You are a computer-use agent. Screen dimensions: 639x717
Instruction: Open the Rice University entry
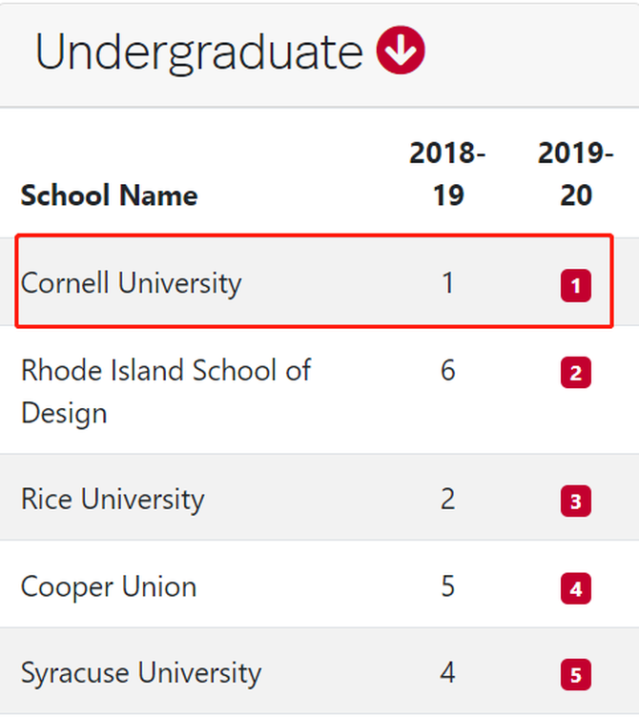pyautogui.click(x=113, y=499)
